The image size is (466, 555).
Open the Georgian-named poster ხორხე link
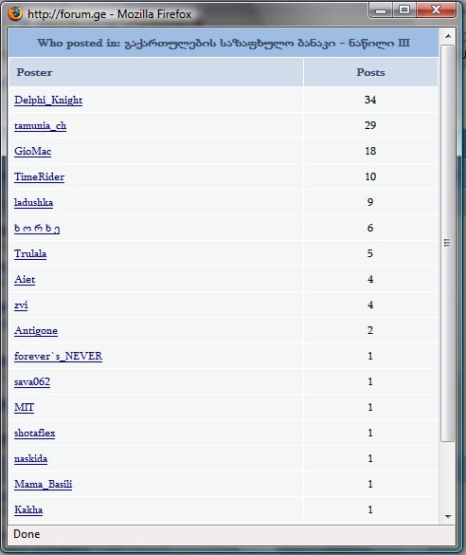tap(37, 229)
